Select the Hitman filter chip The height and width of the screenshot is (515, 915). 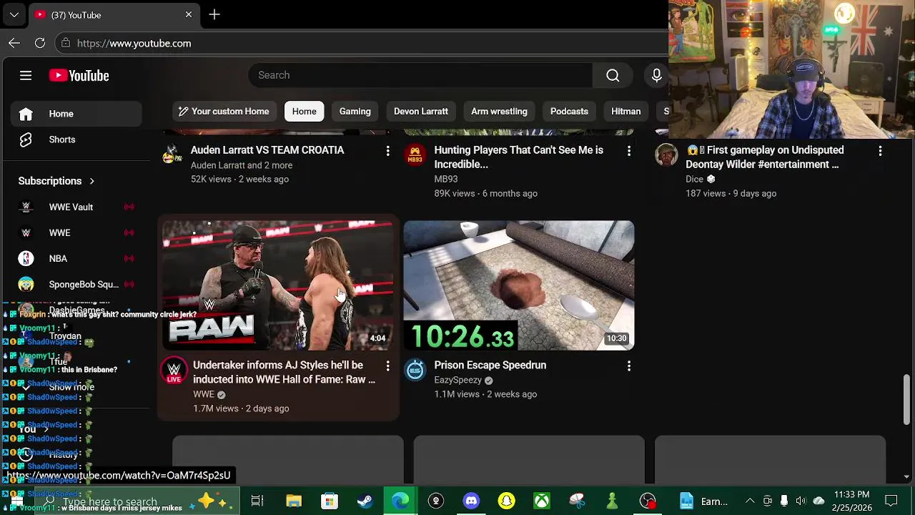(x=626, y=112)
